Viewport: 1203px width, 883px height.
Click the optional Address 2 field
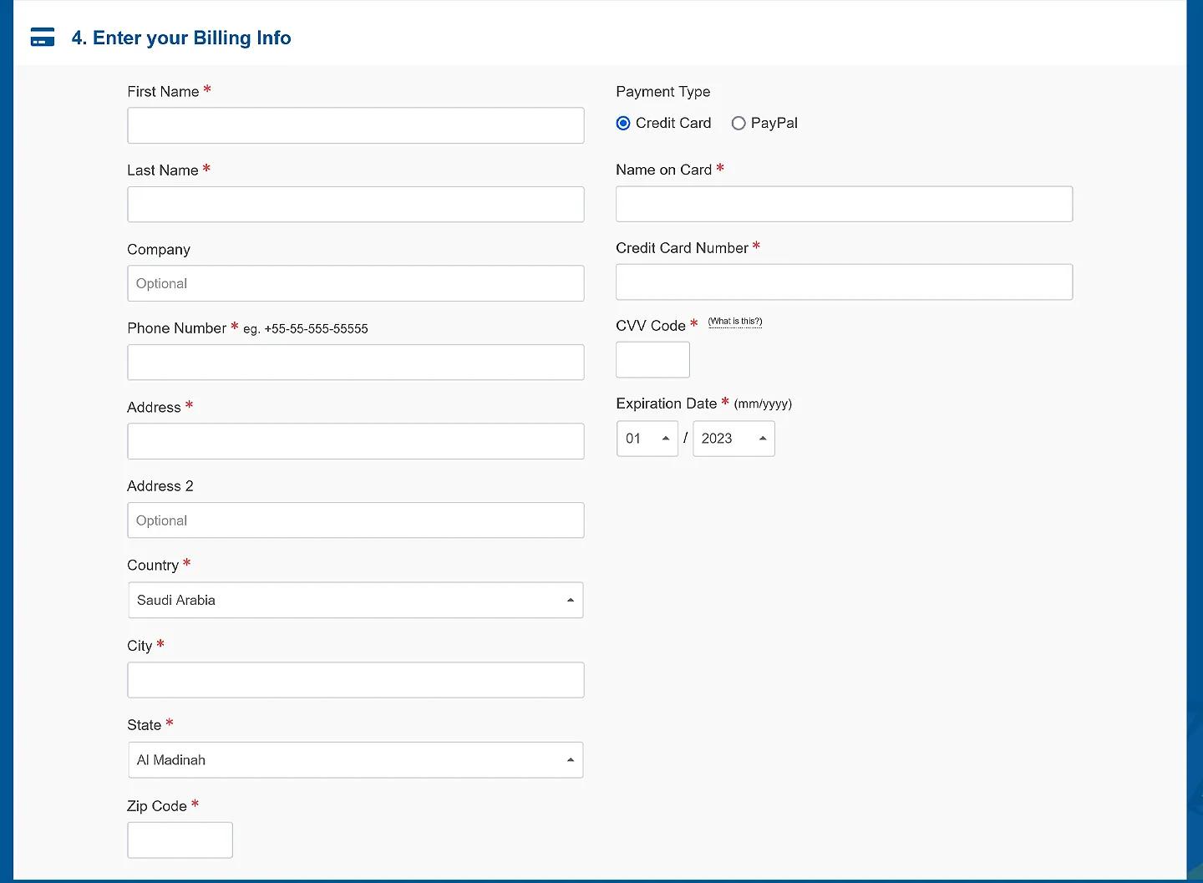355,520
